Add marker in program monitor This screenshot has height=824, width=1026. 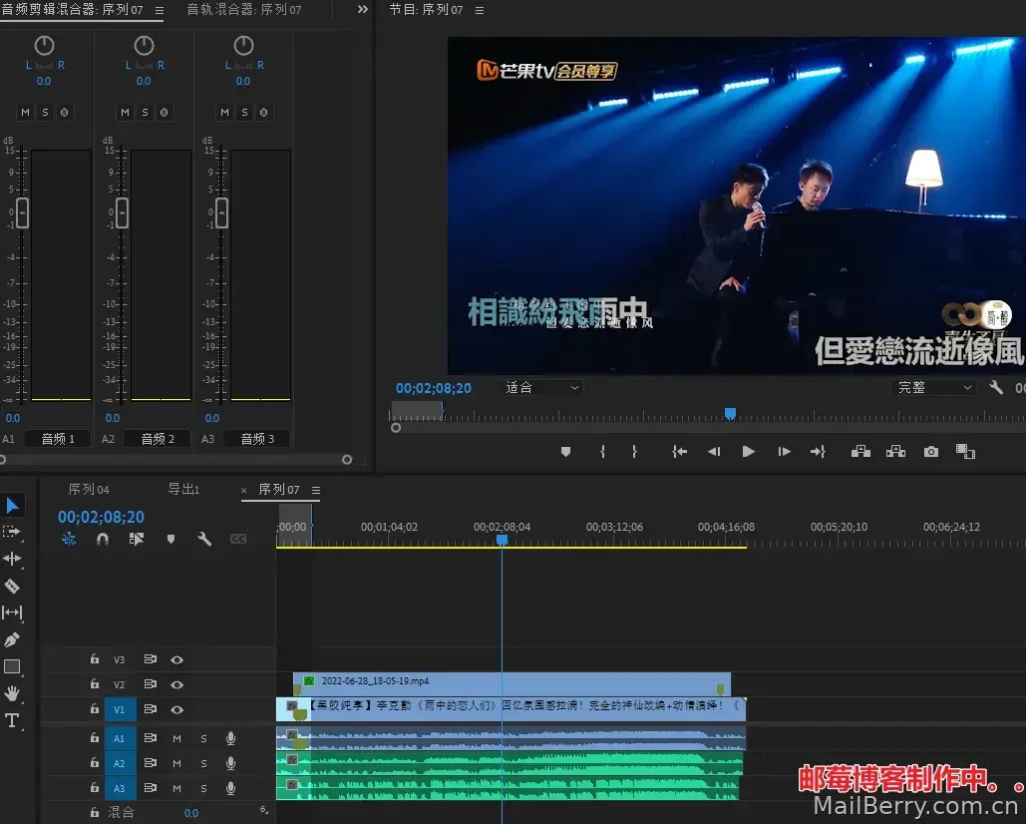point(566,452)
